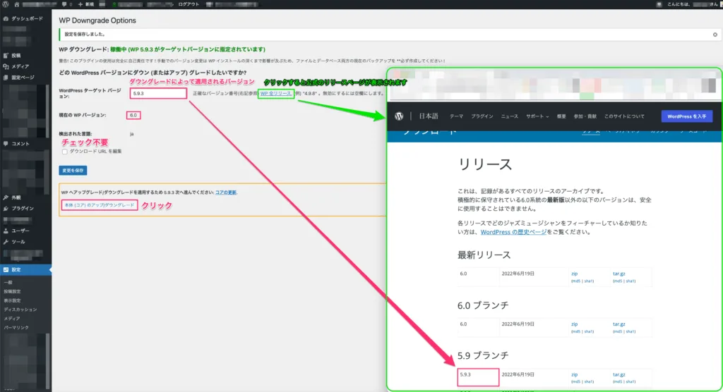
Task: Check the ダウンロード URL を編集 checkbox
Action: coord(64,152)
